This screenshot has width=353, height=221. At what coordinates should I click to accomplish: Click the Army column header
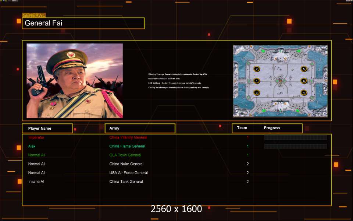140,128
